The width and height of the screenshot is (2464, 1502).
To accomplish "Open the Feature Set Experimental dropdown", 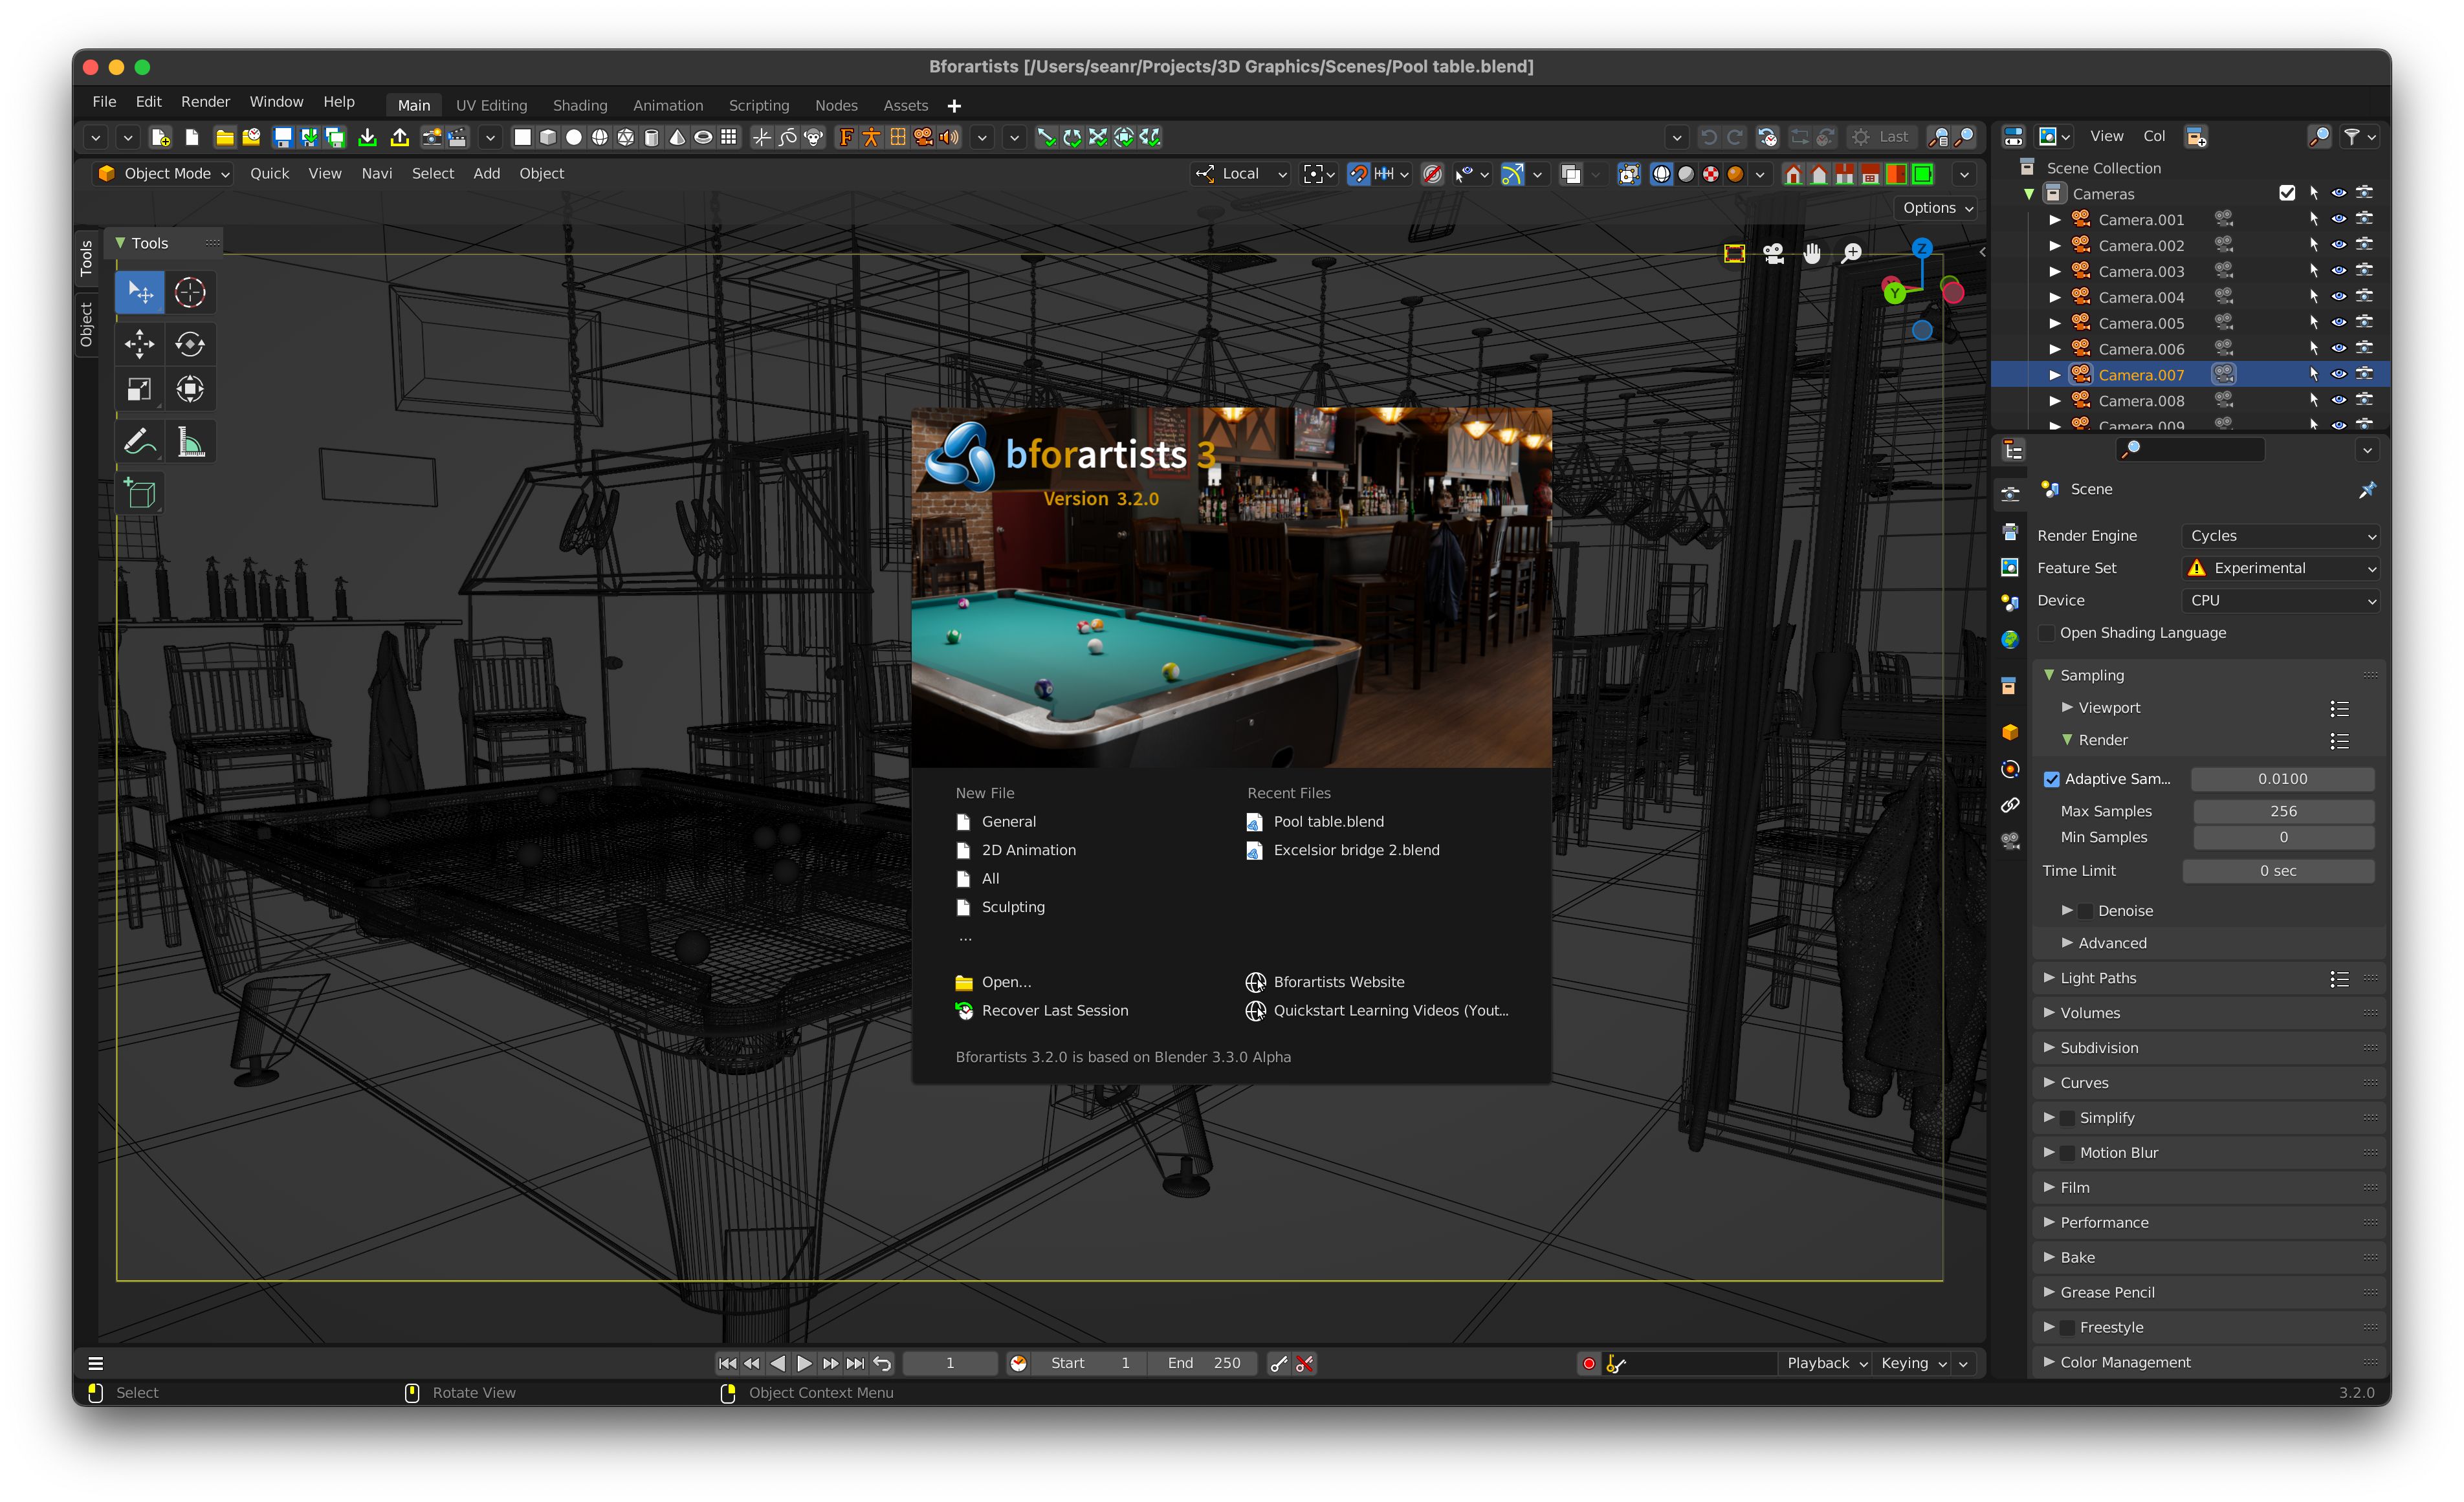I will [x=2281, y=568].
